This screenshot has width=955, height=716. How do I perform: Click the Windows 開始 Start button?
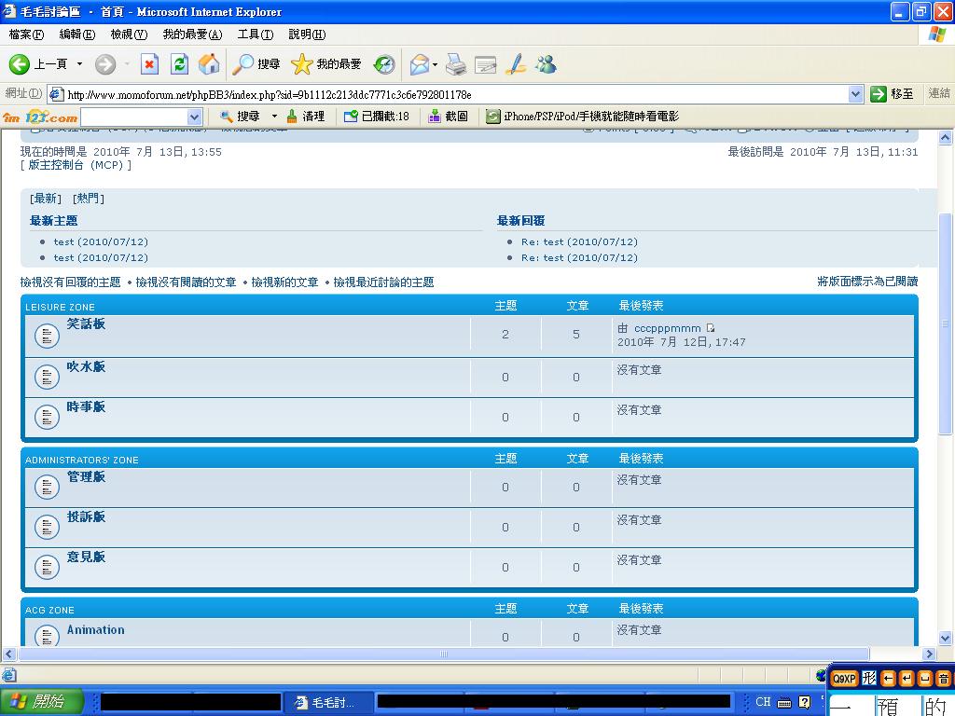[42, 702]
